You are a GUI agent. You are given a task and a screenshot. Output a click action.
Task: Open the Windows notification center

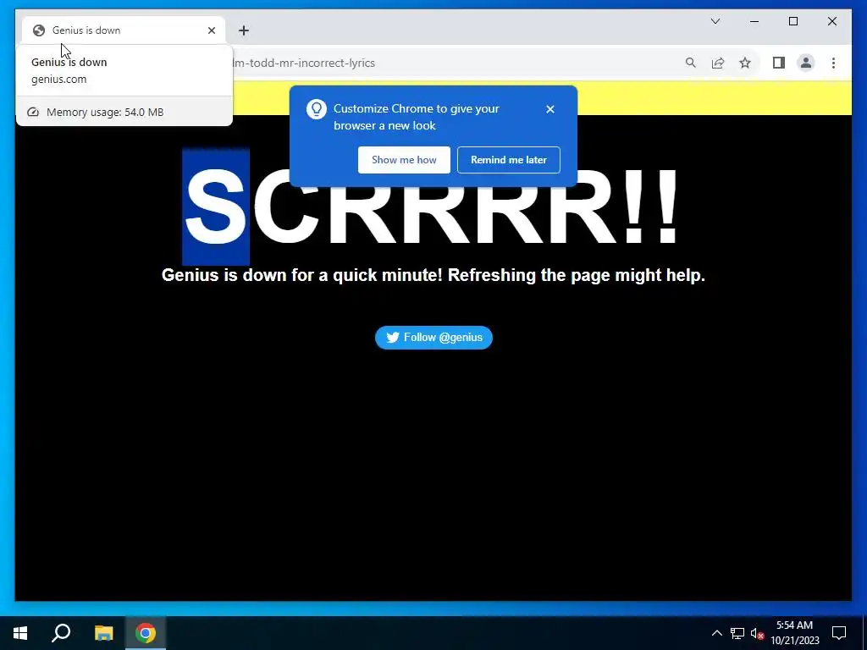[839, 633]
